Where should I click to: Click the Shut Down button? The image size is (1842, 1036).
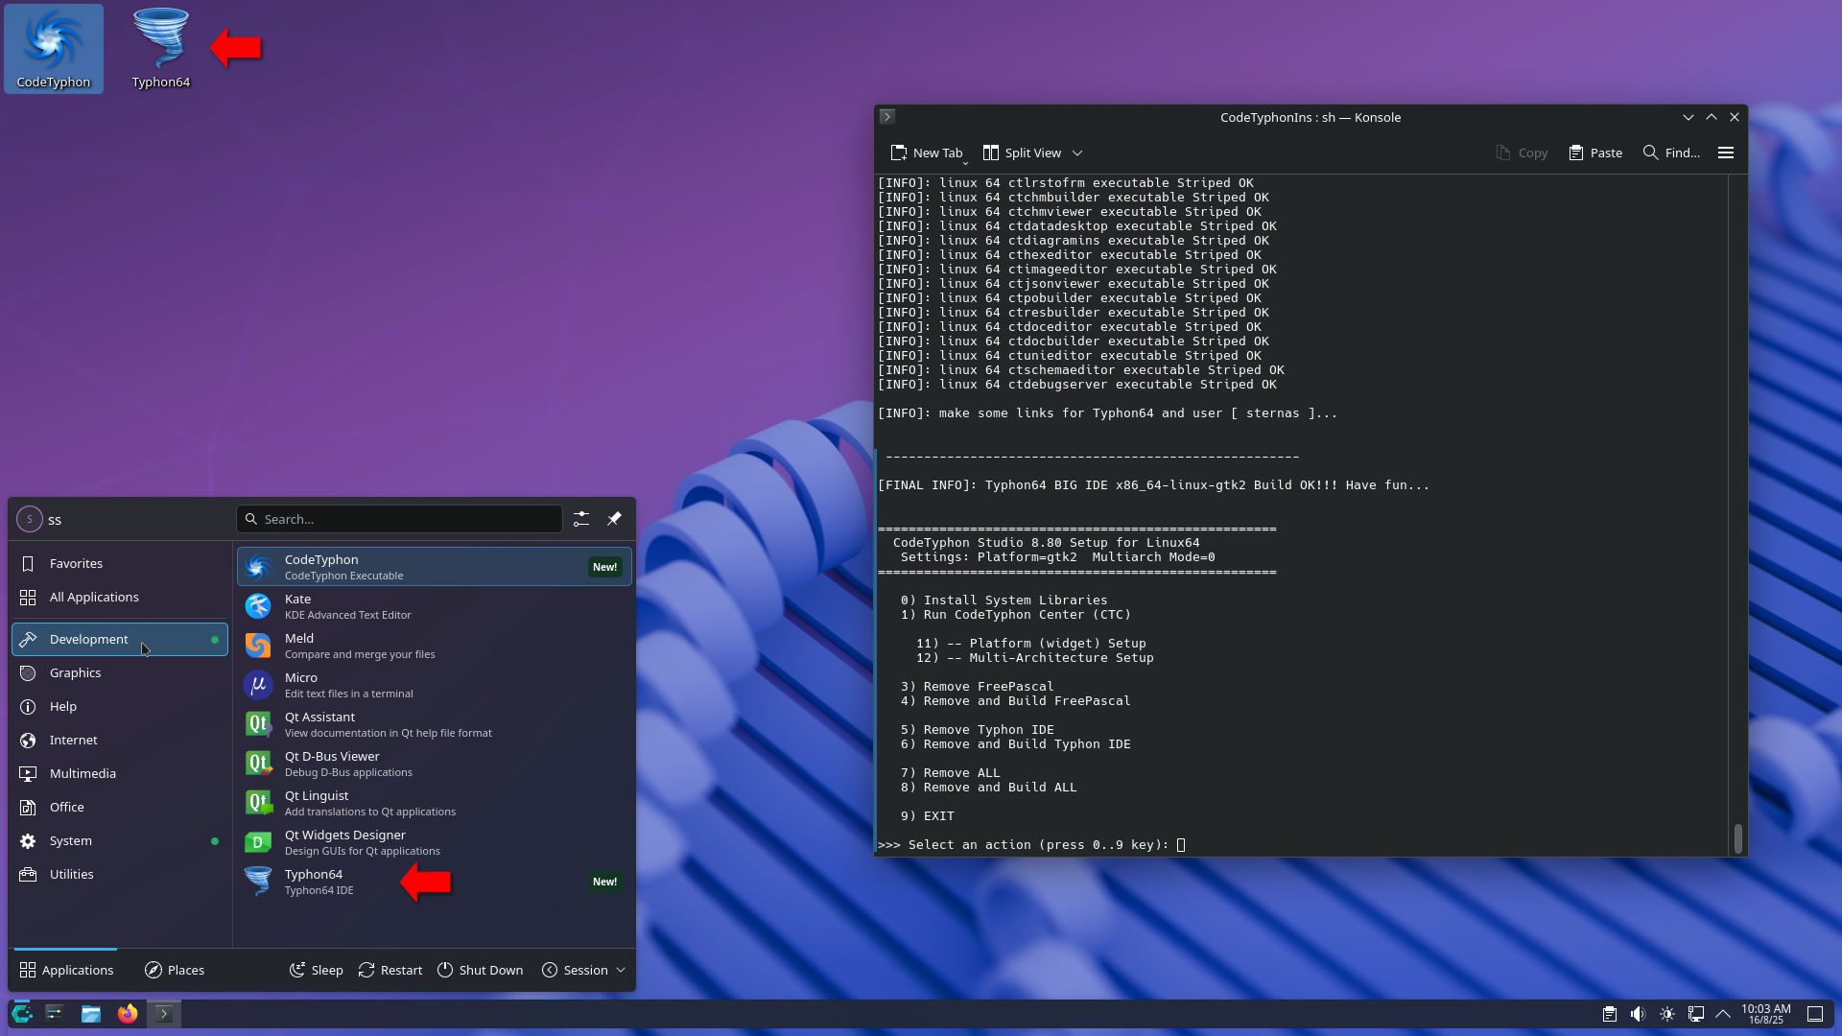point(481,970)
